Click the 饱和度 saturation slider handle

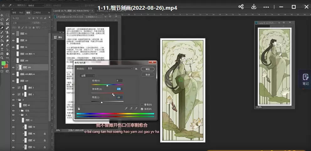113,94
